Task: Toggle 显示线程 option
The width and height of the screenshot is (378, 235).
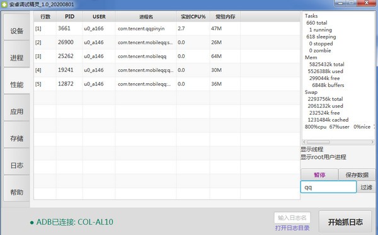Action: click(312, 149)
